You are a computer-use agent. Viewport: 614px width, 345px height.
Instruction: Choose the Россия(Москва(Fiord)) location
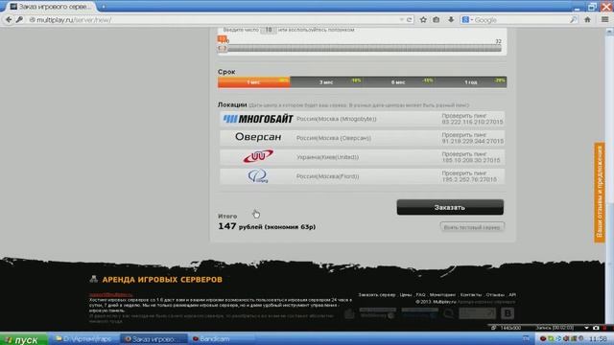click(363, 176)
